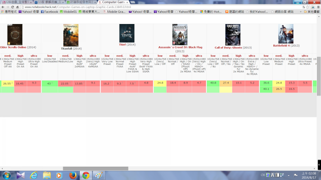Screen dimensions: 321x180
Task: Click the horizontal scrollbar right arrow
Action: [x=315, y=168]
